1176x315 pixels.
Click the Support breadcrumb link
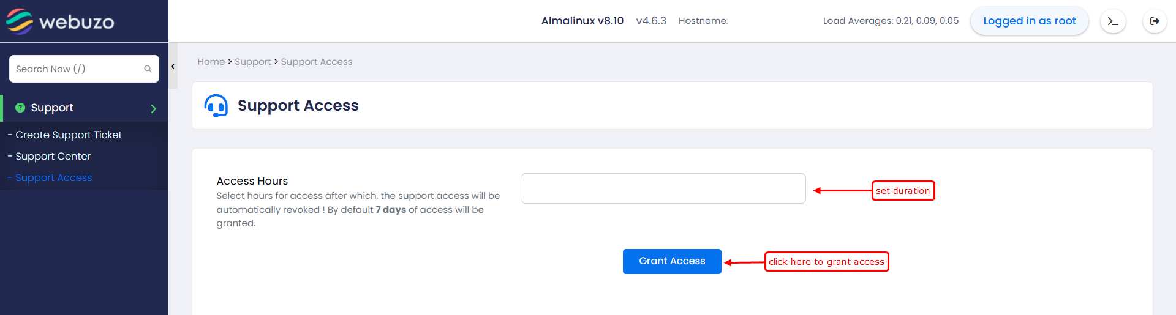(x=252, y=62)
